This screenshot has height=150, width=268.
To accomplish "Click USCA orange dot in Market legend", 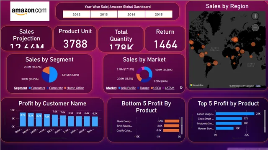I will click(x=152, y=88).
